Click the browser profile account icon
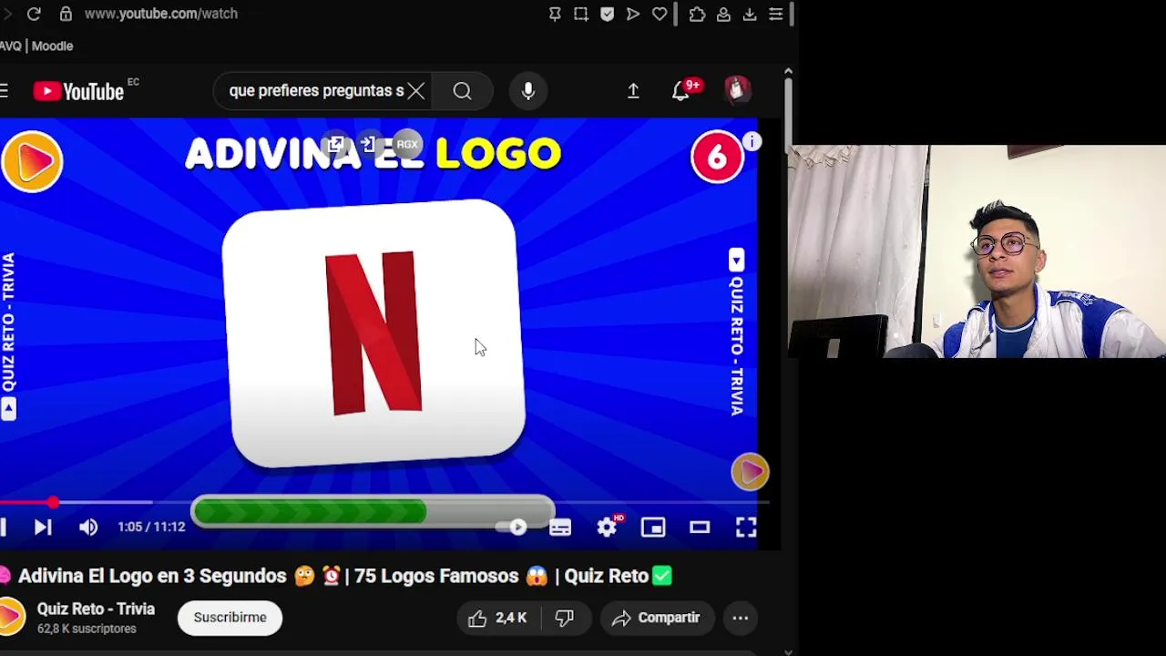Viewport: 1166px width, 656px height. pos(723,14)
